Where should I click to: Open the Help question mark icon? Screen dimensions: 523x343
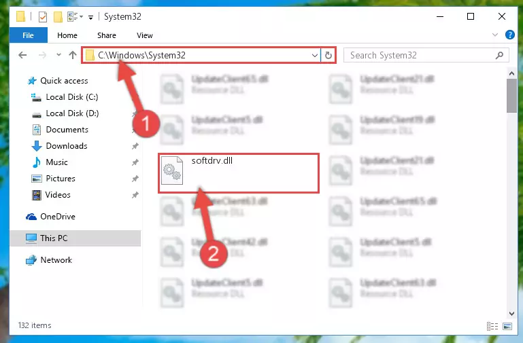point(509,35)
